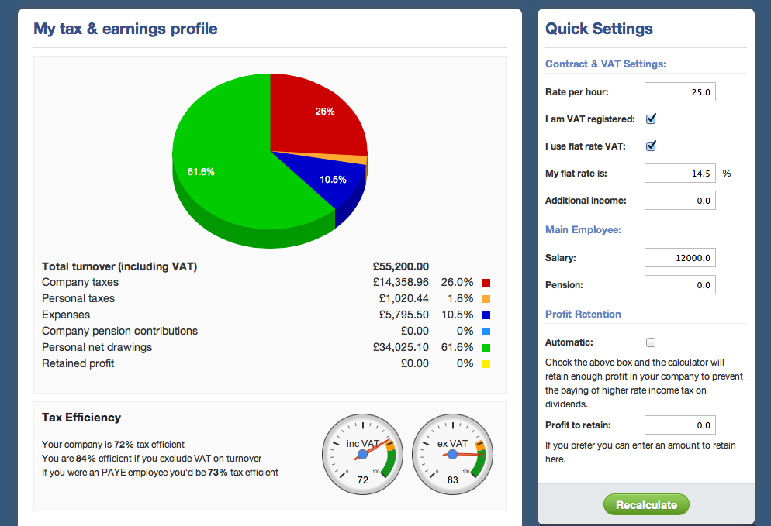The image size is (771, 526).
Task: Click the Additional income input field
Action: pyautogui.click(x=679, y=201)
